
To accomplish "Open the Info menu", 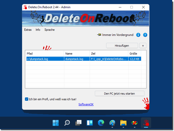I will (38, 30).
